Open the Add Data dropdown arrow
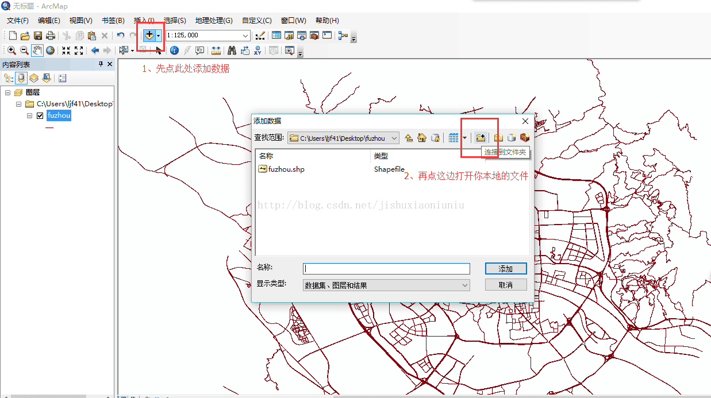 coord(158,36)
